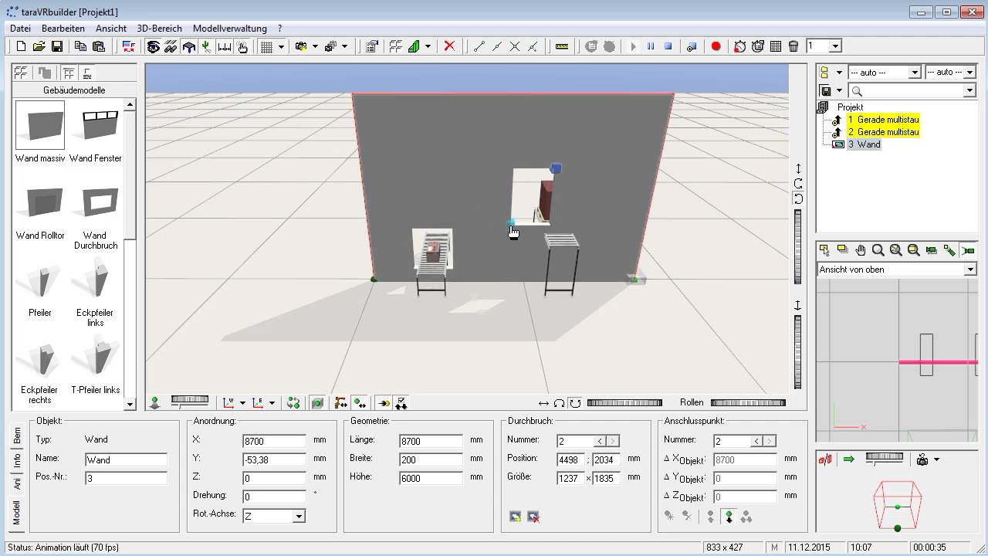Click the horizontal rotation slider below 3D view
Viewport: 988px width, 556px height.
tap(624, 402)
